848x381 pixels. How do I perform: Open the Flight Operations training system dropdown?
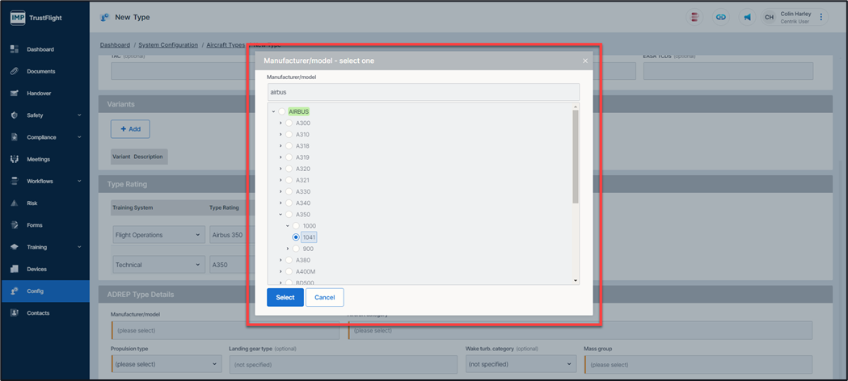(158, 235)
